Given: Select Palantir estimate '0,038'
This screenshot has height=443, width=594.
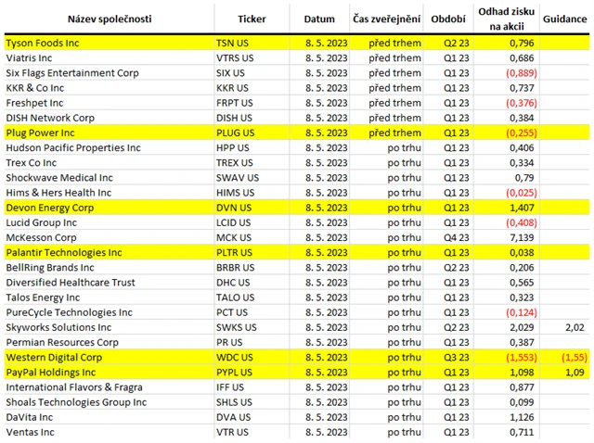Looking at the screenshot, I should click(522, 253).
